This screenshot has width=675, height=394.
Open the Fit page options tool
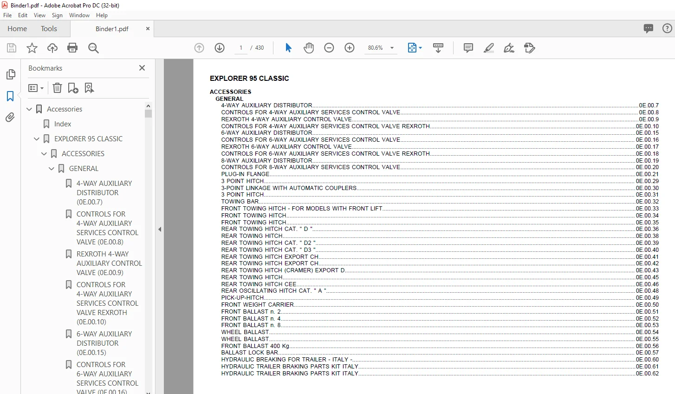[x=415, y=48]
